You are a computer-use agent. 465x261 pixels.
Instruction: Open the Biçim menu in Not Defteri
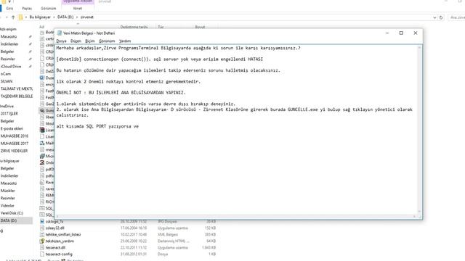point(90,41)
